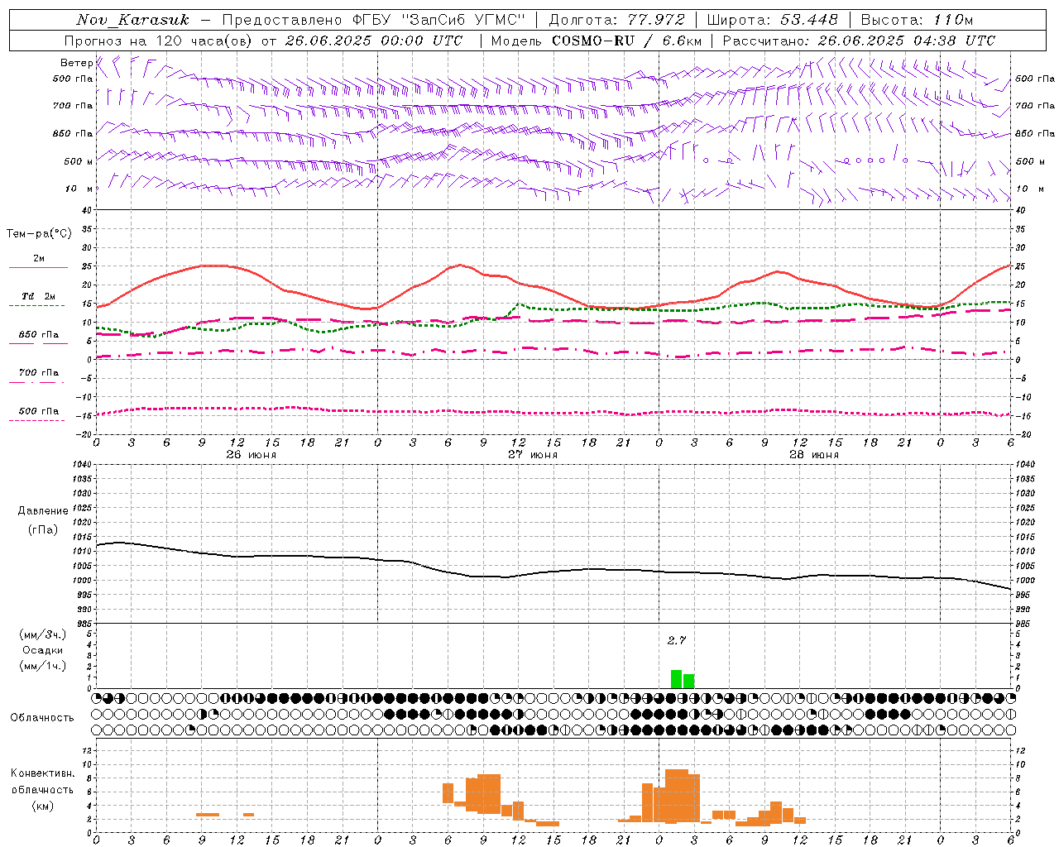Click the Высота: 110м header entry
This screenshot has height=847, width=1059.
[917, 20]
